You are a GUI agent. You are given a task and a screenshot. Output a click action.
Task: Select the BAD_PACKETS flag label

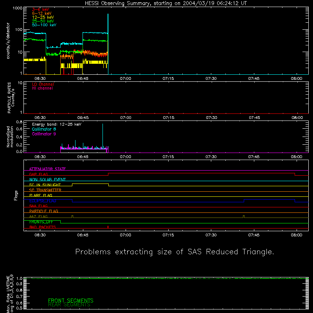tap(43, 227)
